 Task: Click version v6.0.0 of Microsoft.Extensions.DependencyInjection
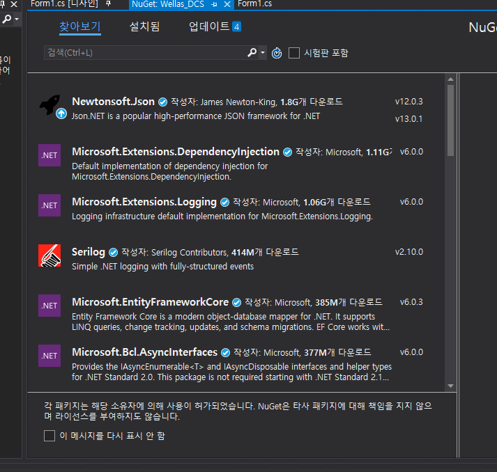(x=411, y=152)
